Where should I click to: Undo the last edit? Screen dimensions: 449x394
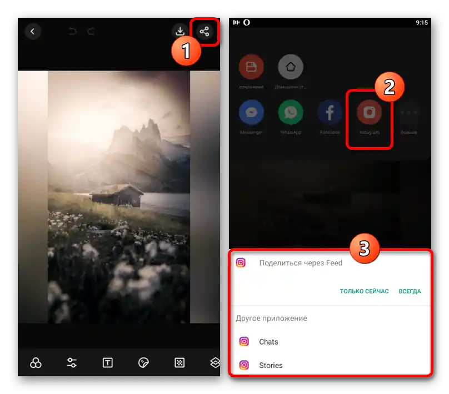point(72,31)
